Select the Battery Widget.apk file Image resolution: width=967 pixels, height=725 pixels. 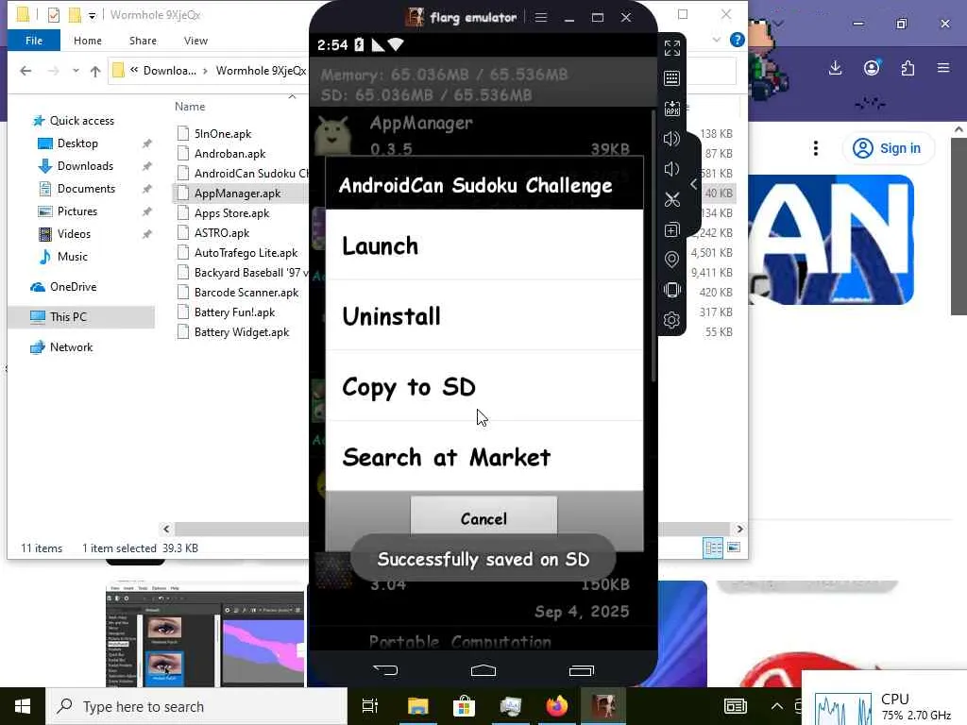242,332
